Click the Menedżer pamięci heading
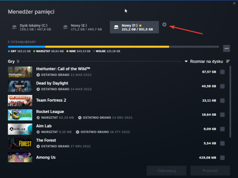Screen dimensions: 238x178 point(31,12)
